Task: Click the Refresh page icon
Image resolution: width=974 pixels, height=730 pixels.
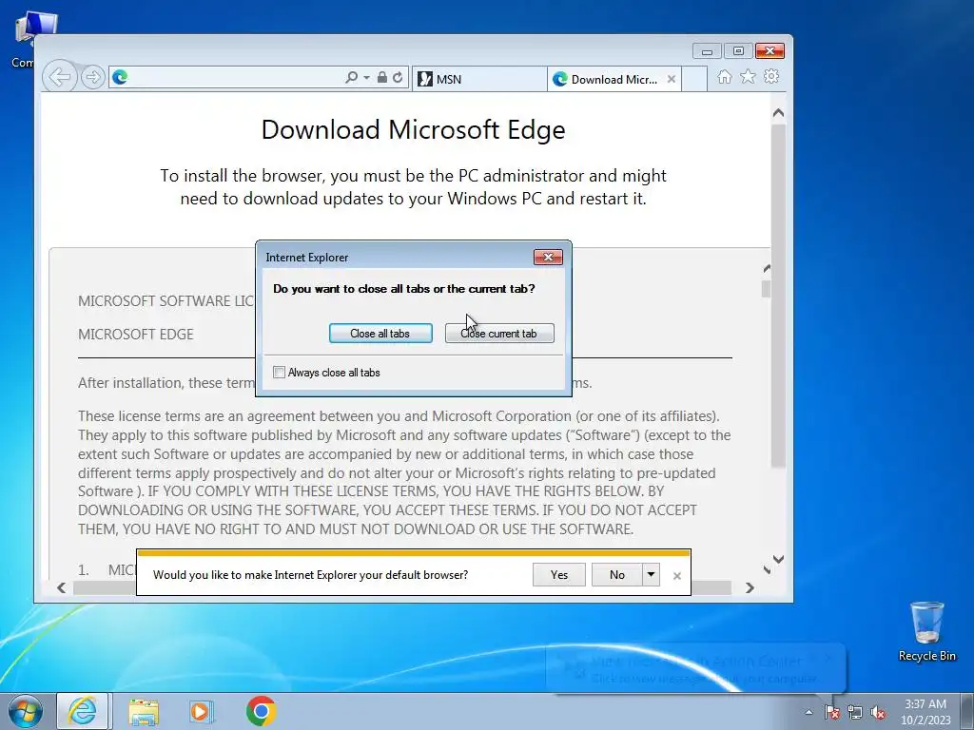Action: pyautogui.click(x=398, y=78)
